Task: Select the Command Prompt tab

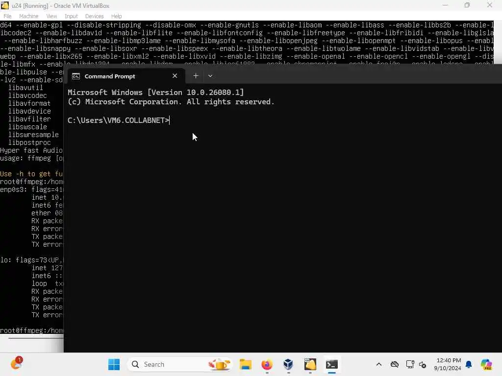Action: click(x=126, y=76)
